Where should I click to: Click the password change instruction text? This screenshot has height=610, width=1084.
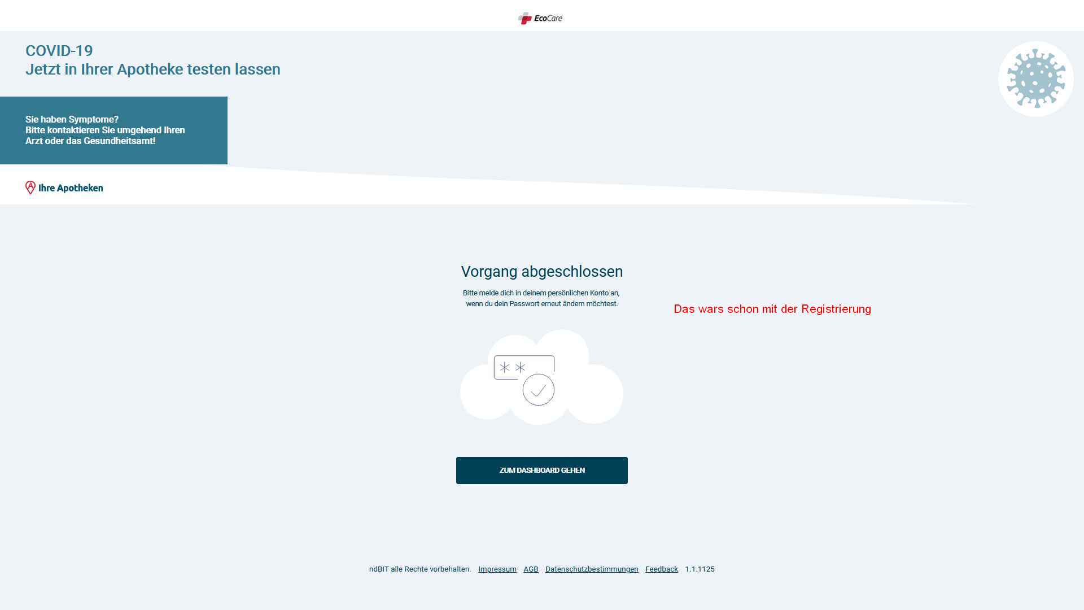(541, 298)
